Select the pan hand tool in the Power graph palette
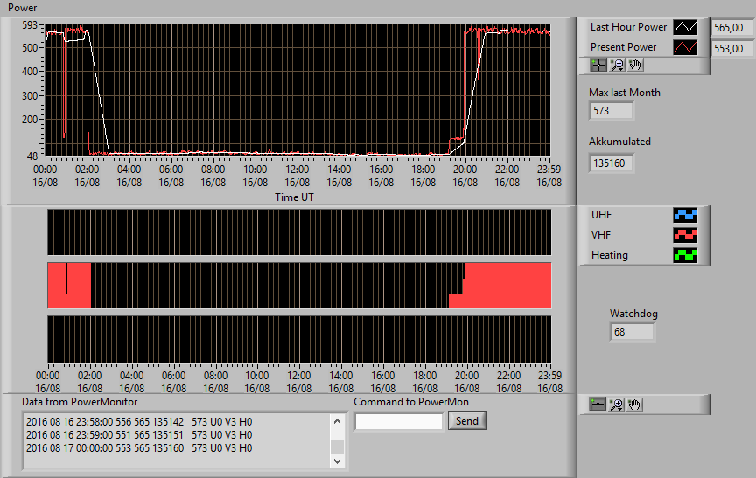Viewport: 756px width, 478px height. click(x=635, y=65)
